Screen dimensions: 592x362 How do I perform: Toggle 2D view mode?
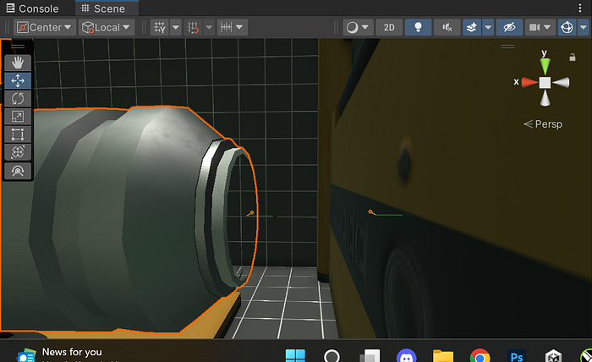(389, 27)
